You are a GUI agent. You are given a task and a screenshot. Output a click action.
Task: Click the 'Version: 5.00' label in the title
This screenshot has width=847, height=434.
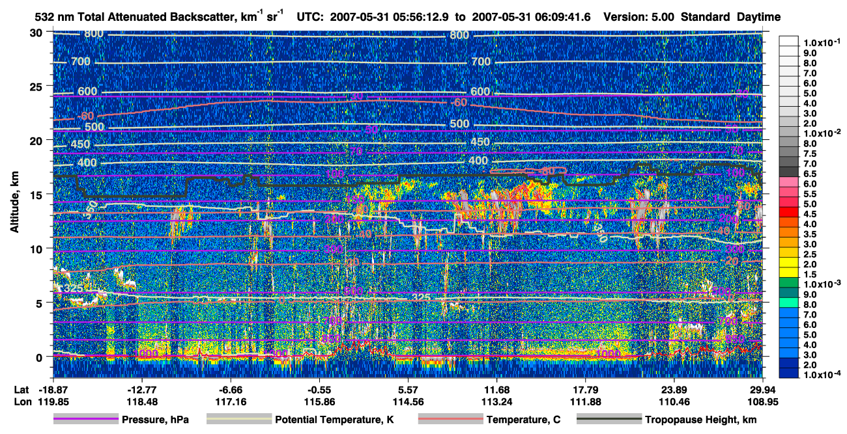[x=639, y=17]
